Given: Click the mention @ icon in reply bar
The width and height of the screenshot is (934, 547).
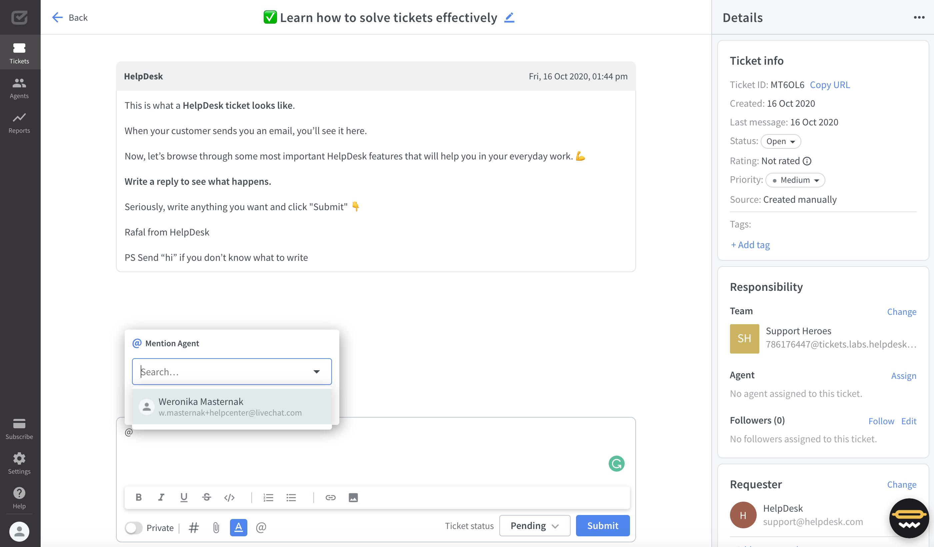Looking at the screenshot, I should (x=261, y=527).
